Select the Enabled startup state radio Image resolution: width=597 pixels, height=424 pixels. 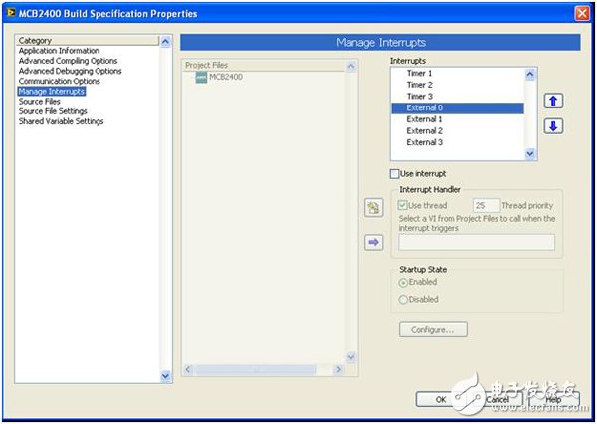tap(404, 283)
